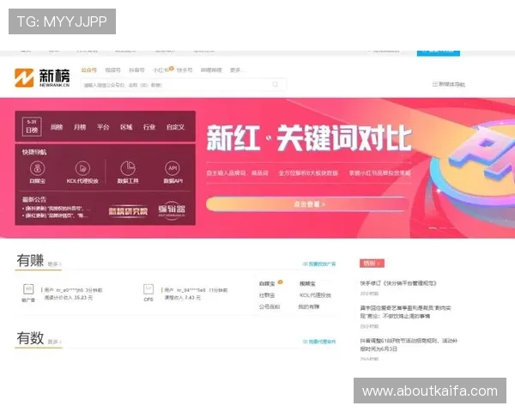Focus the account search input field
Image resolution: width=515 pixels, height=412 pixels.
tap(184, 85)
